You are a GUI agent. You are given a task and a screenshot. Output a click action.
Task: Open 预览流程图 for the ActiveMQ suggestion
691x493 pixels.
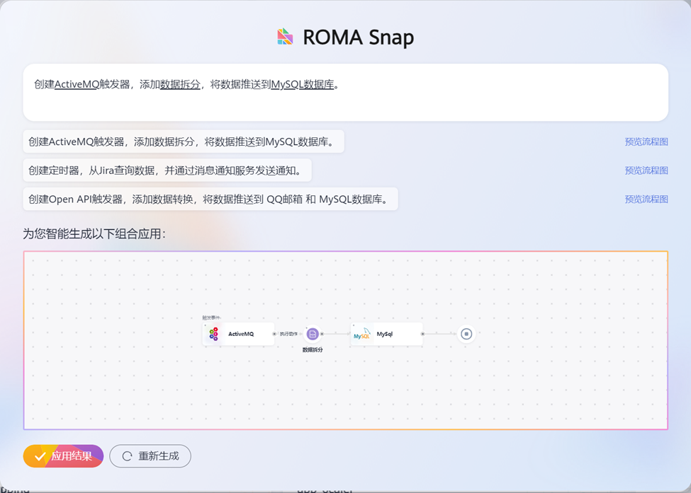(x=646, y=141)
